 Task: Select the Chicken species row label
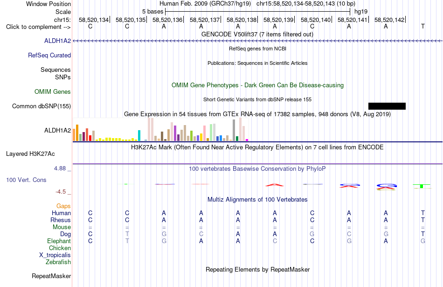coord(60,248)
